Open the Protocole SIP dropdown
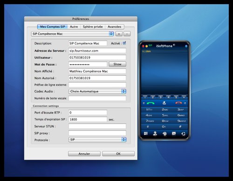Screen dimensions: 233x181 [x=97, y=140]
